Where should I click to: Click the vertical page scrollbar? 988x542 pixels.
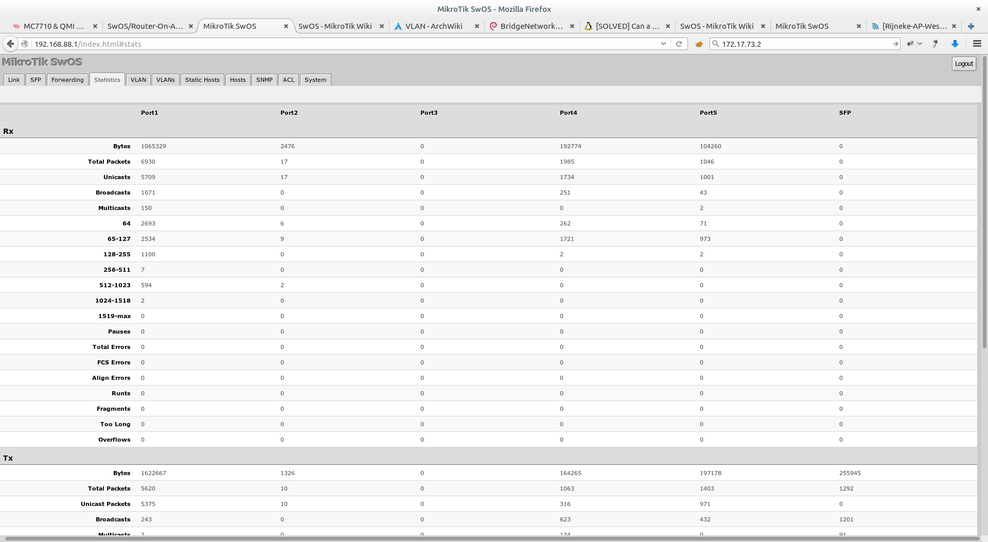(x=984, y=206)
